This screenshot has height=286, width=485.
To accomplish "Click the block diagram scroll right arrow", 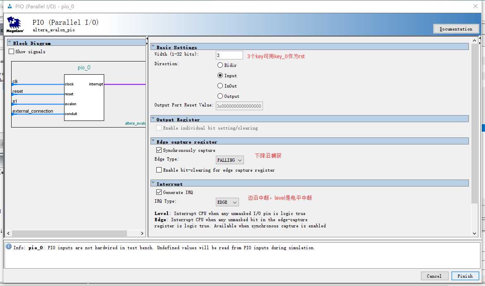I will [x=142, y=233].
